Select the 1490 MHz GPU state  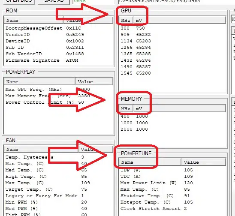(172, 67)
